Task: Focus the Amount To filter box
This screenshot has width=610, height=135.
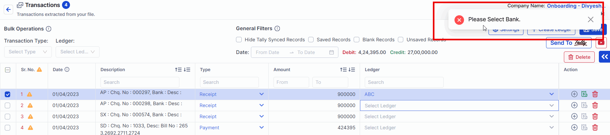Action: (330, 82)
